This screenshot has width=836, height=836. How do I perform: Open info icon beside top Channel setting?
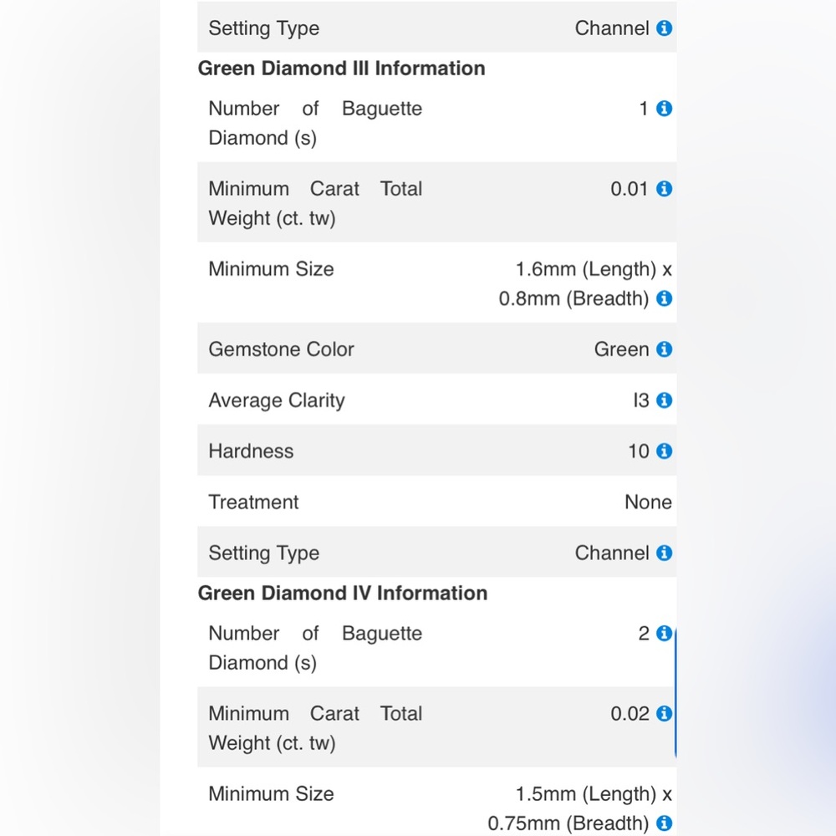click(x=664, y=28)
